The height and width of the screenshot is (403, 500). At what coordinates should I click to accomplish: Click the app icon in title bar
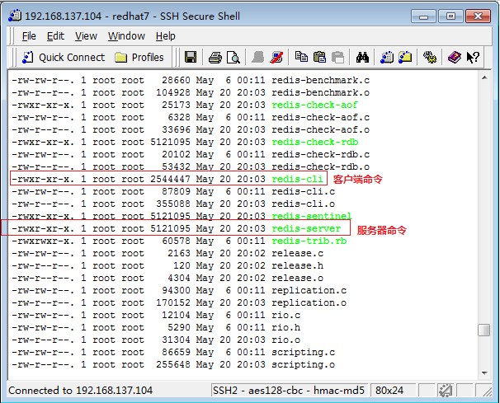(x=15, y=16)
